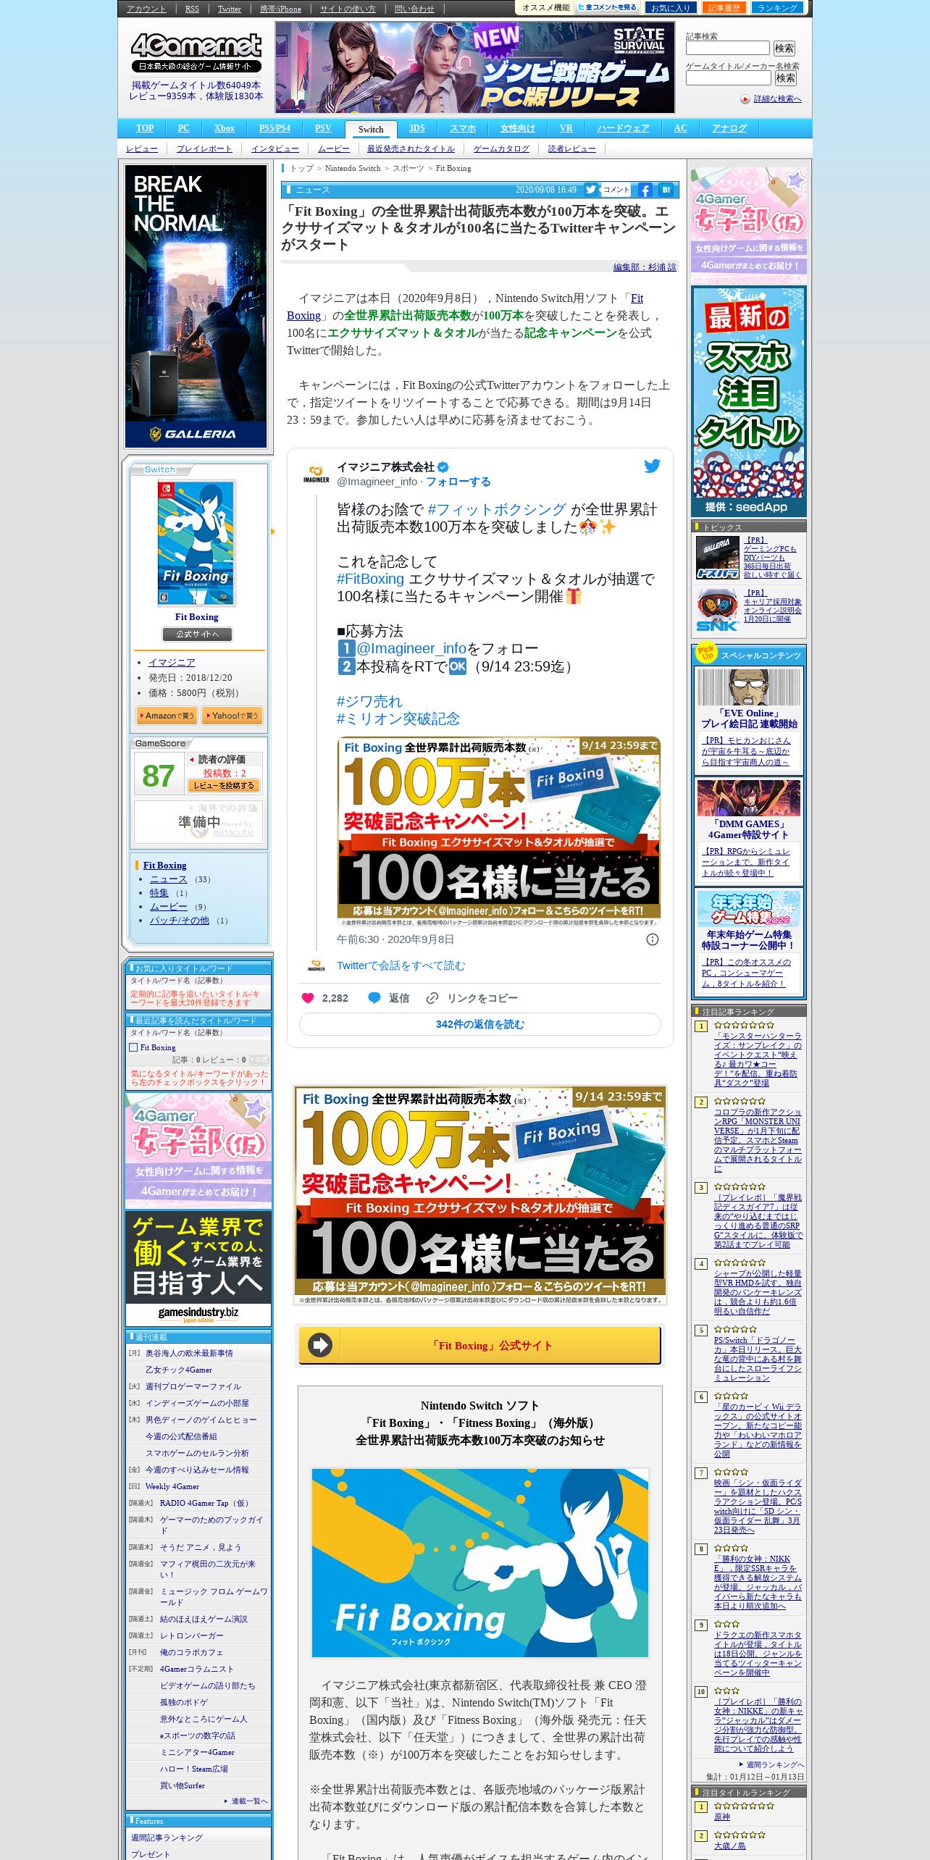
Task: Click the 検索 button next to 記事検索
Action: [x=784, y=48]
